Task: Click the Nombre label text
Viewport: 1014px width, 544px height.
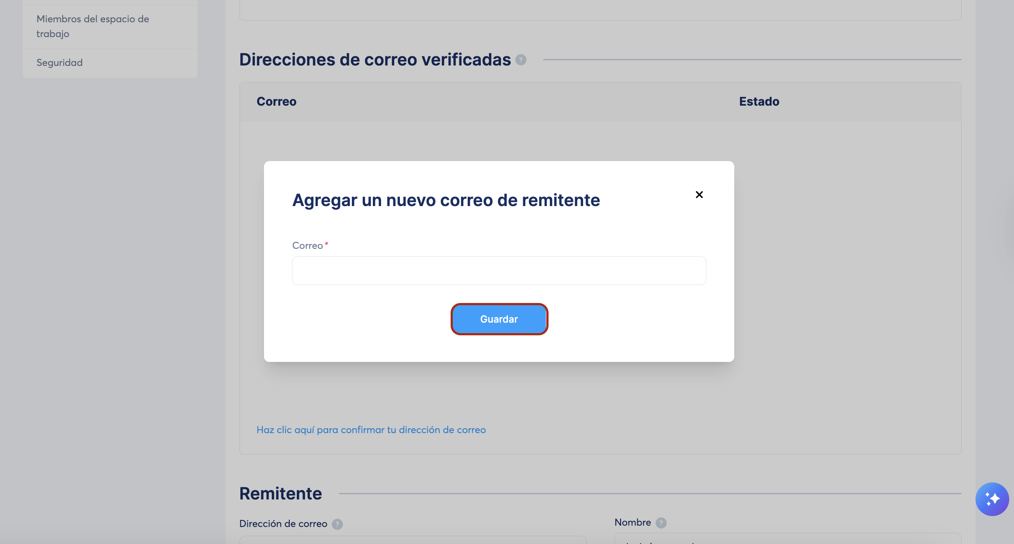Action: pos(632,522)
